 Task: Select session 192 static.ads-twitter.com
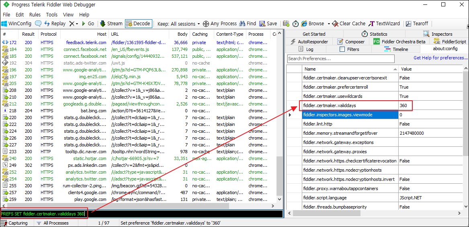pos(139,63)
